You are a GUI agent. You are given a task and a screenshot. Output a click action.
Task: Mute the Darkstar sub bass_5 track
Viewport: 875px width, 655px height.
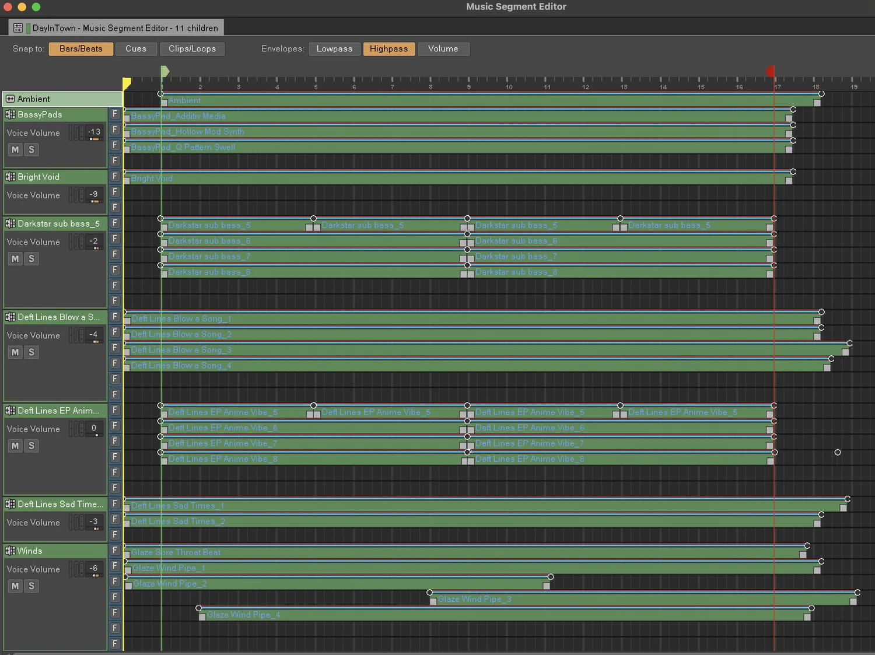click(15, 259)
